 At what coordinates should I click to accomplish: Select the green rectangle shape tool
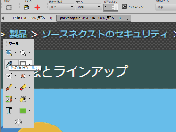[23, 111]
